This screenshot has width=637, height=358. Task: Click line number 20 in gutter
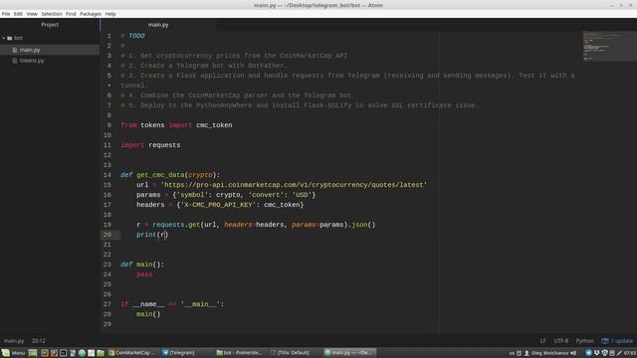pyautogui.click(x=107, y=235)
